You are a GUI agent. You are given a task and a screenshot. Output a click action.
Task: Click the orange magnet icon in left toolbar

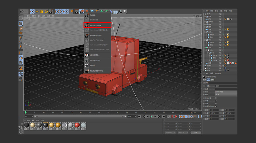[x=21, y=68]
